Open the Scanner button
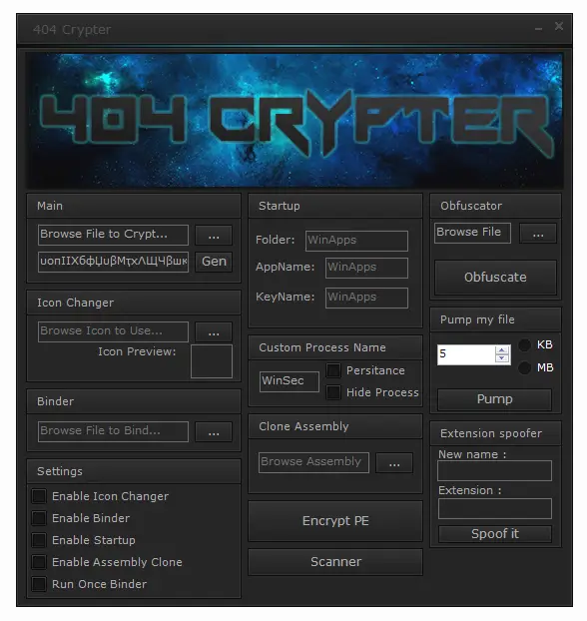Viewport: 587px width, 621px height. [x=335, y=561]
